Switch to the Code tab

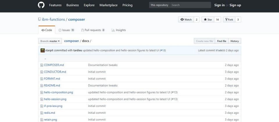tap(47, 30)
